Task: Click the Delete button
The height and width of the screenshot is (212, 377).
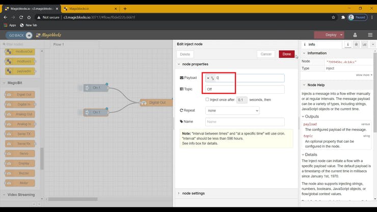Action: [185, 54]
